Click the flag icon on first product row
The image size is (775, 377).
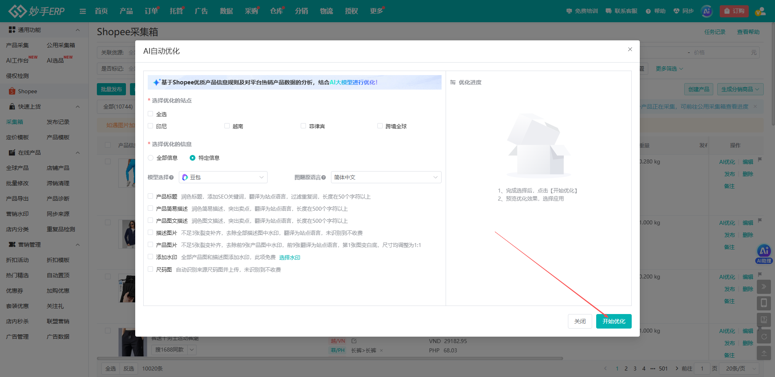[x=760, y=160]
